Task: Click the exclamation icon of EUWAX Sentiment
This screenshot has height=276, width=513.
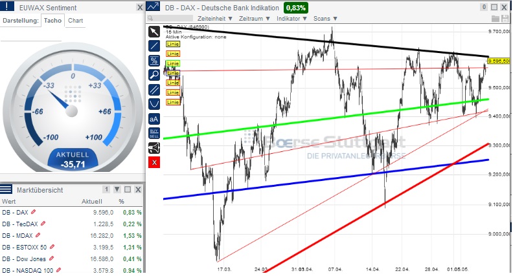Action: click(7, 6)
